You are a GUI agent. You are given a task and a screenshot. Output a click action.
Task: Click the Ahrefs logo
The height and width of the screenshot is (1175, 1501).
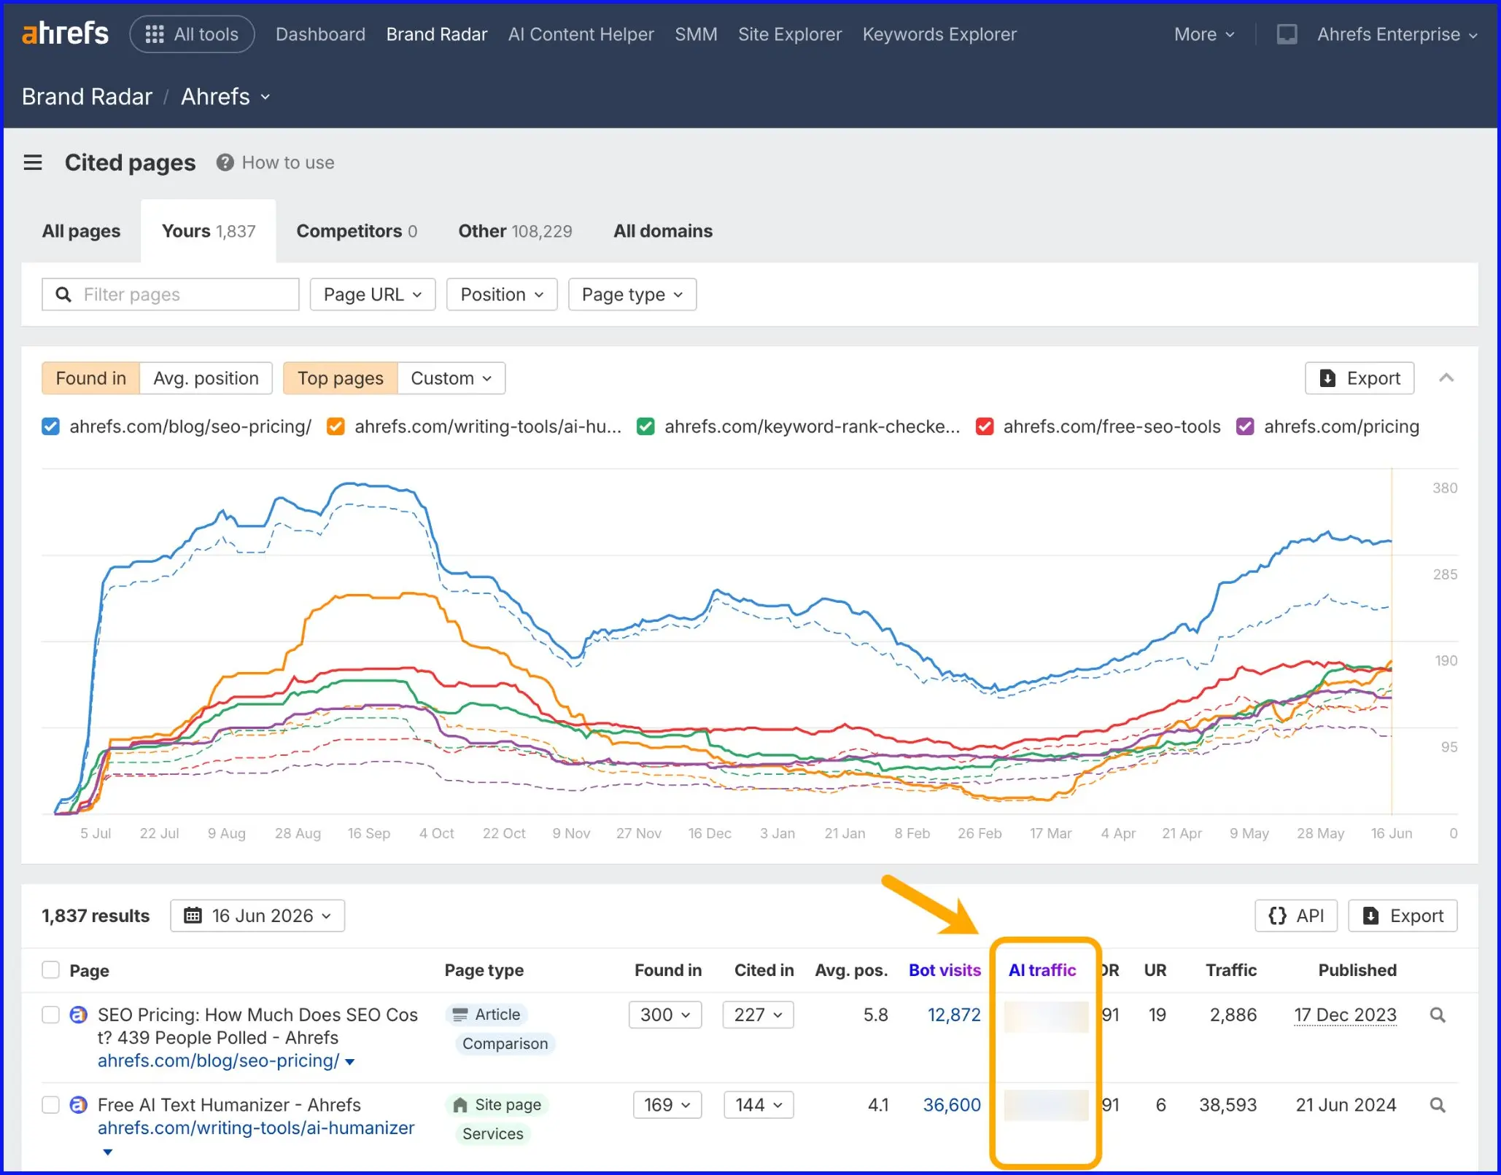click(x=65, y=34)
